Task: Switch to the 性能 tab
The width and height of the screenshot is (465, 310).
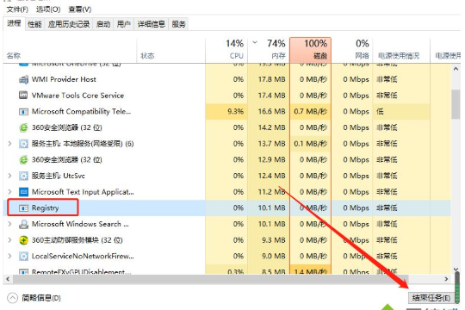Action: [x=34, y=24]
